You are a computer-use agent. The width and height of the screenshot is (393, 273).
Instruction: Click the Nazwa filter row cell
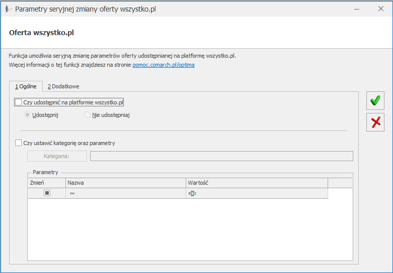click(x=126, y=193)
